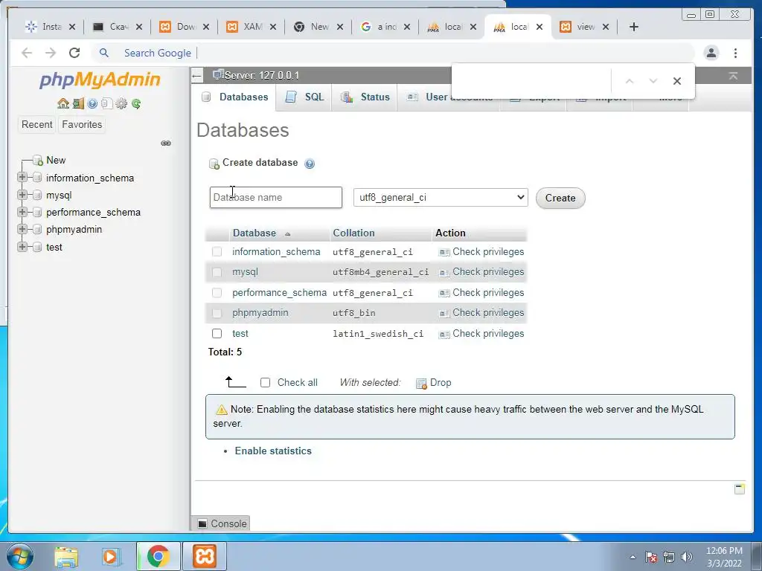Image resolution: width=762 pixels, height=571 pixels.
Task: Open the MySQL documentation page icon
Action: pos(107,103)
